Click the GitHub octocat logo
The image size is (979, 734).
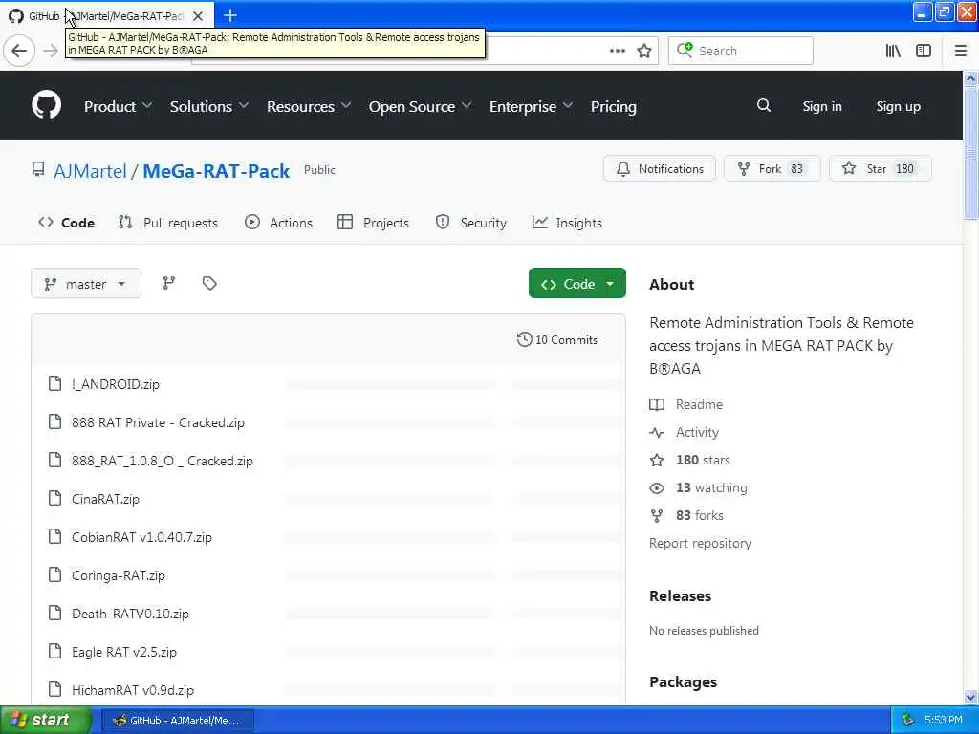46,105
